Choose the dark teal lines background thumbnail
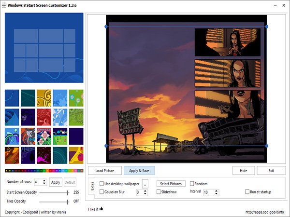The image size is (290, 217). (x=28, y=98)
